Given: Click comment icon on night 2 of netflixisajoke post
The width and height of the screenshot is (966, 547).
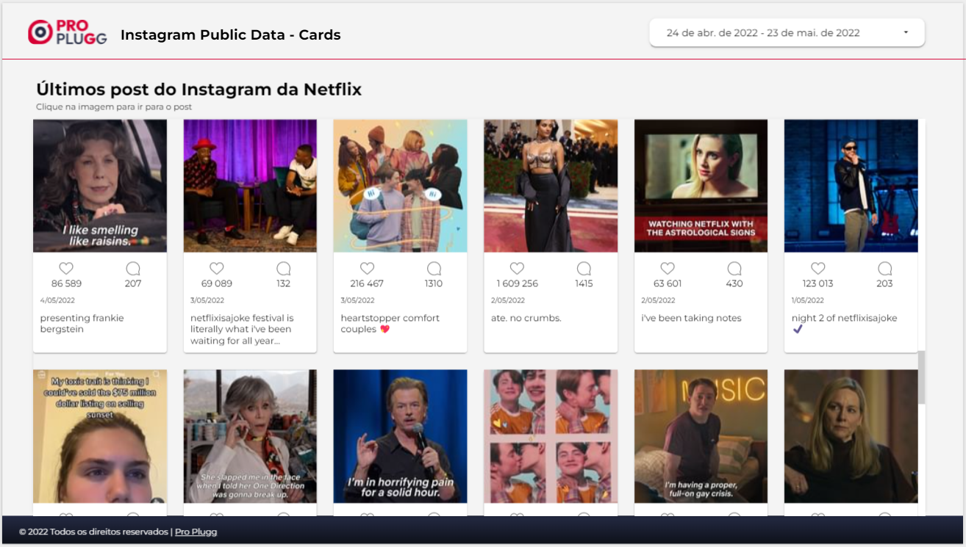Looking at the screenshot, I should coord(884,268).
